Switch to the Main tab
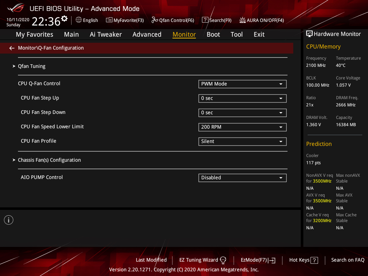Viewport: 368px width, 276px height. pos(72,34)
